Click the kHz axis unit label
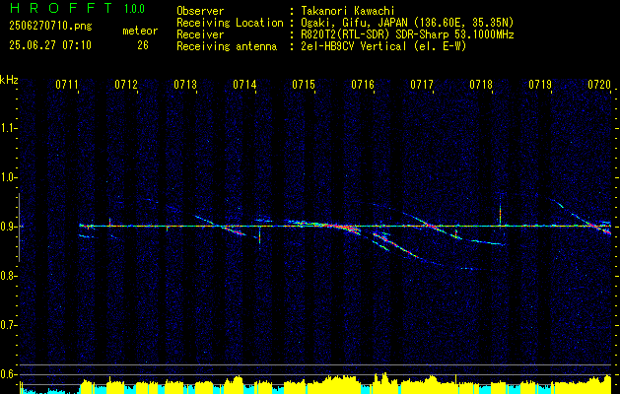620x394 pixels. pos(9,80)
